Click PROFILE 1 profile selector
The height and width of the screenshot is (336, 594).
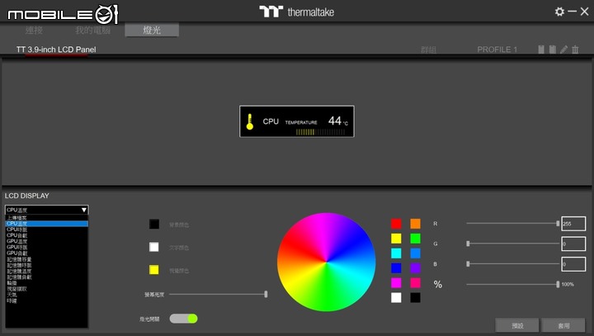coord(497,50)
